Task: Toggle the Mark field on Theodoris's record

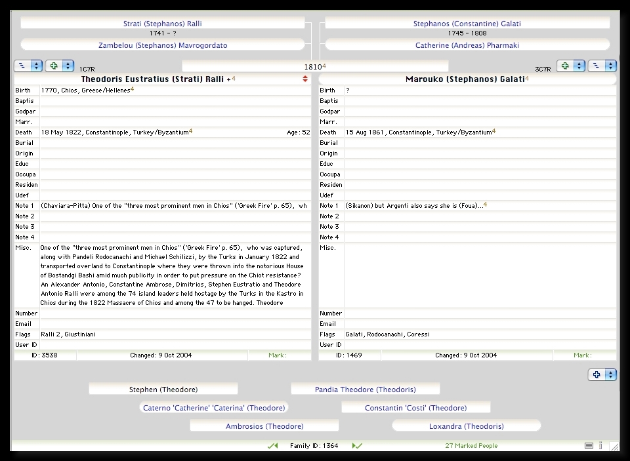Action: (x=279, y=355)
